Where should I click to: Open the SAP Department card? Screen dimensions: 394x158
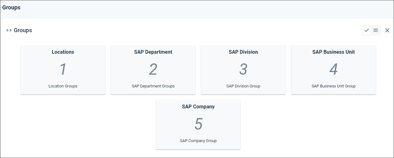point(153,70)
